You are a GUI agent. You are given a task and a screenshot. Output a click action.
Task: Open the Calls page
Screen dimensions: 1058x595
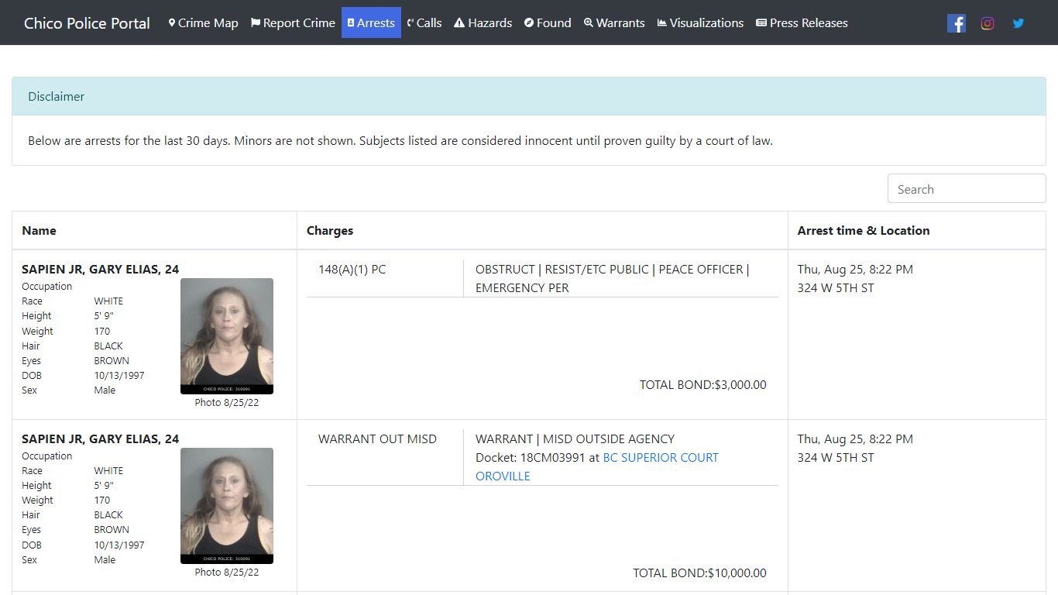click(424, 22)
